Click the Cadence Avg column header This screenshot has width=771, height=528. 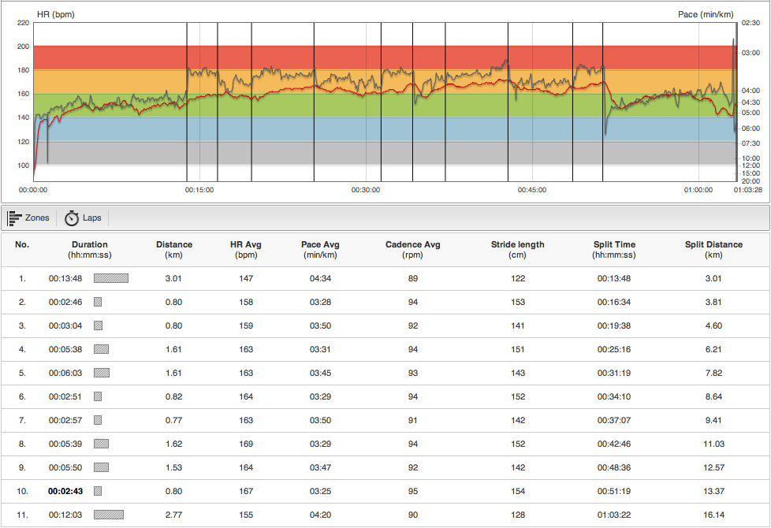[414, 249]
